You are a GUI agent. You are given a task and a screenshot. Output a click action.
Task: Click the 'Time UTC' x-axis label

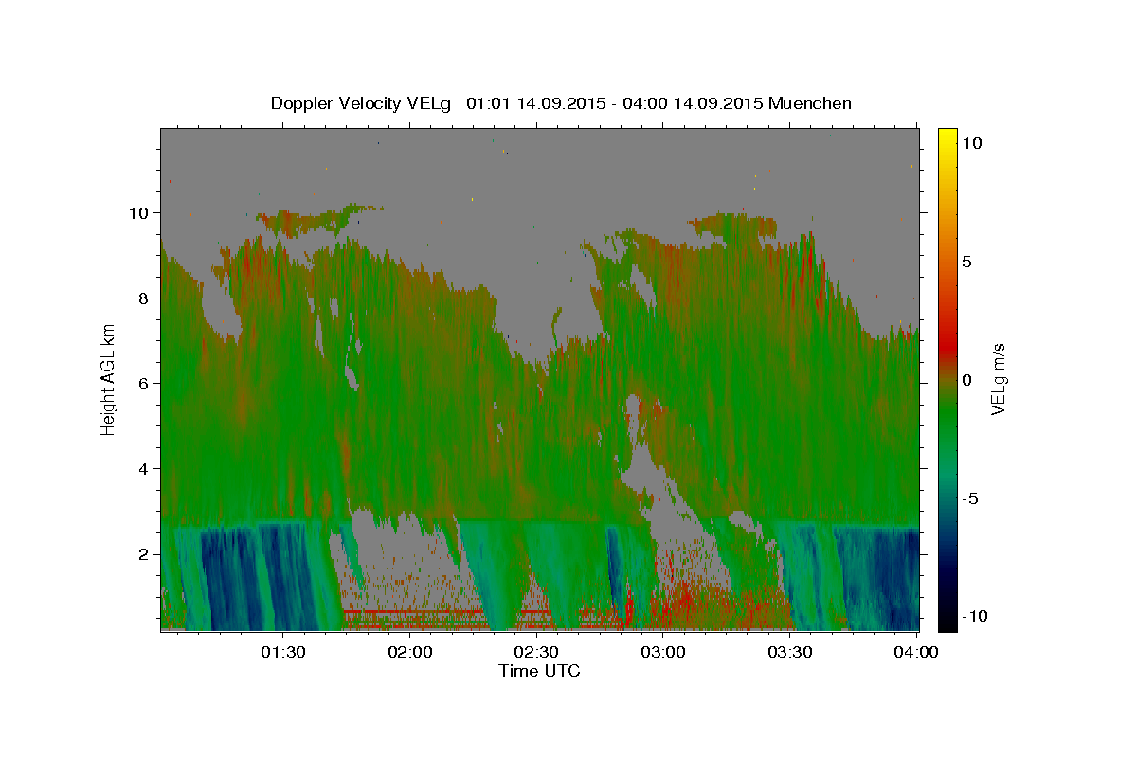[x=539, y=671]
